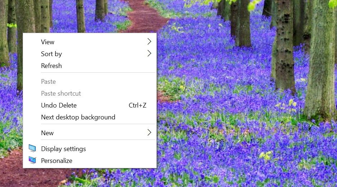Click the desktop area below the context menu
This screenshot has height=187, width=337.
[90, 178]
